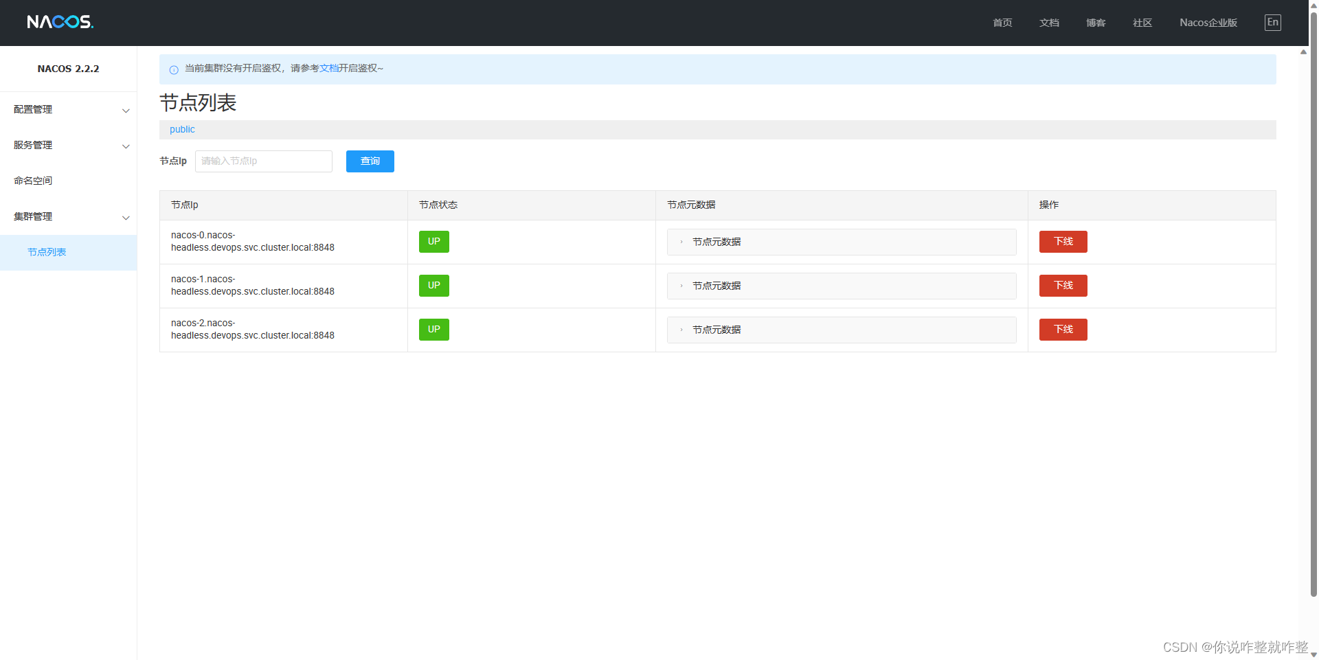1319x660 pixels.
Task: Click the UP status of nacos-0
Action: pyautogui.click(x=434, y=242)
